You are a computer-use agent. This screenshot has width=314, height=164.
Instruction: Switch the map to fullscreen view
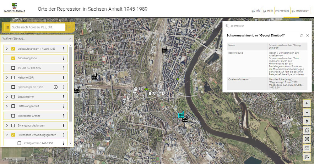click(x=307, y=139)
